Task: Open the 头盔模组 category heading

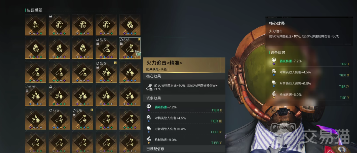Action: tap(34, 10)
